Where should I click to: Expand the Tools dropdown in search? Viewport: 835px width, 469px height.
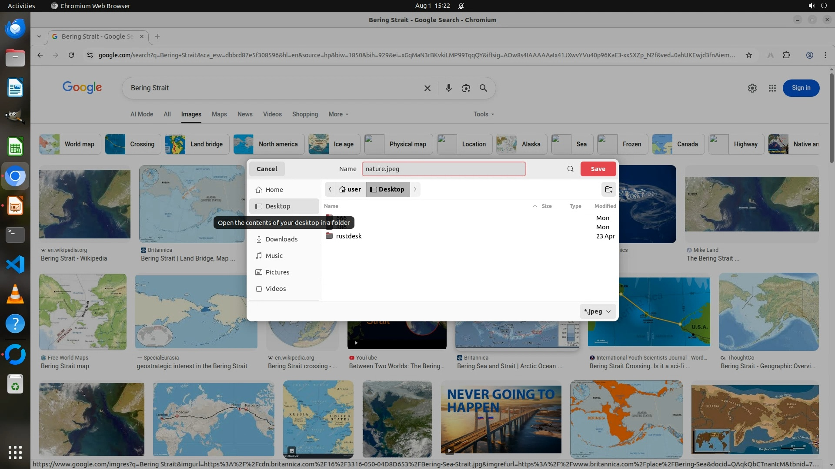click(x=483, y=114)
